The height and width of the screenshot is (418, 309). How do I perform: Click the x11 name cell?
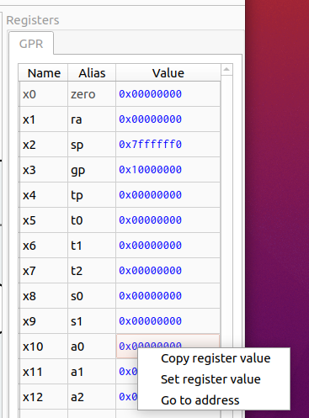click(x=44, y=372)
